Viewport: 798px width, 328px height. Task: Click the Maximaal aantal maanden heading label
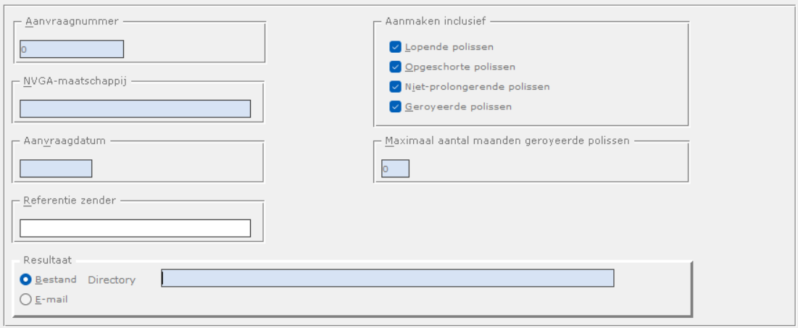point(507,140)
